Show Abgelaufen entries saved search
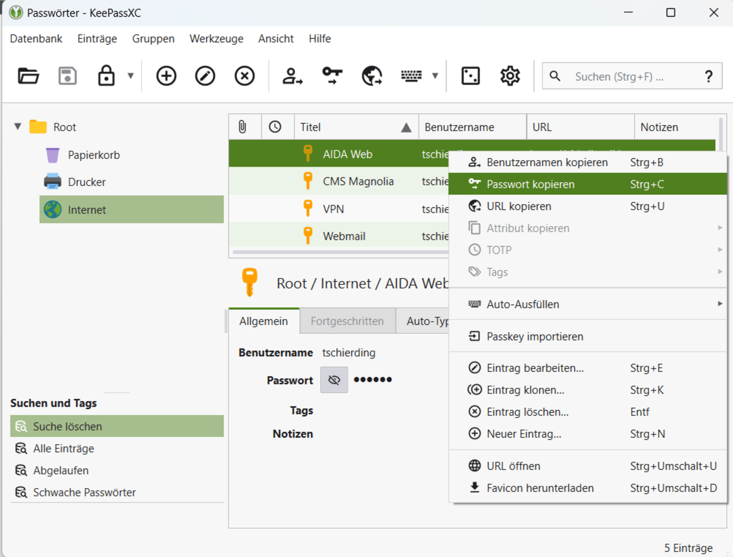 [x=117, y=470]
